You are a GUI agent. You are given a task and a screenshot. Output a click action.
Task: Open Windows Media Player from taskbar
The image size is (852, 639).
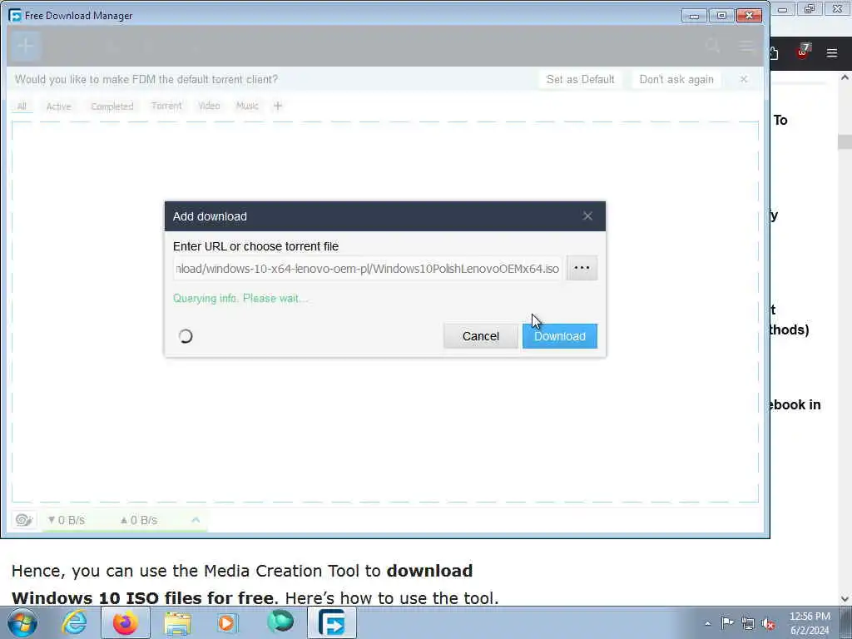click(x=228, y=622)
